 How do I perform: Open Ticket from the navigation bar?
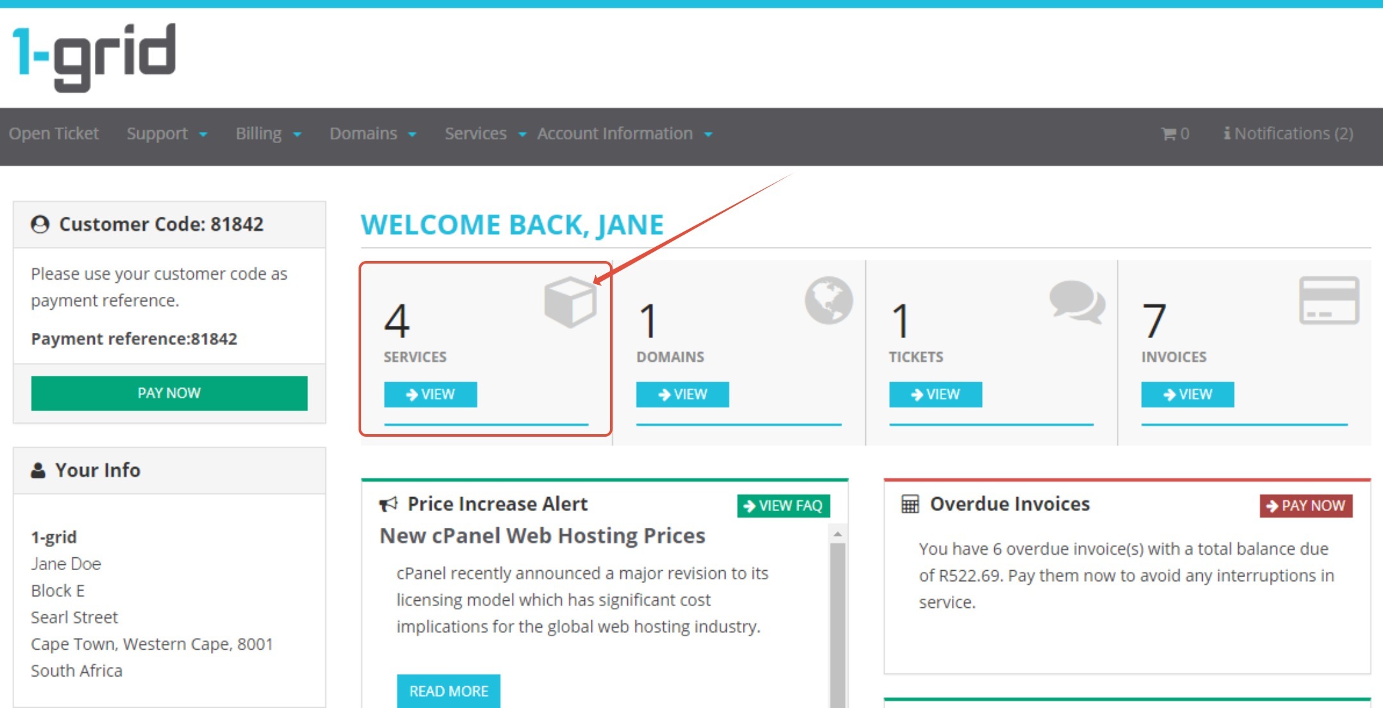point(54,133)
